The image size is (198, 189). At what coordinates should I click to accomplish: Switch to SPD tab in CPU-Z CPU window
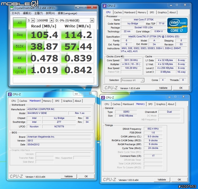tap(152, 12)
